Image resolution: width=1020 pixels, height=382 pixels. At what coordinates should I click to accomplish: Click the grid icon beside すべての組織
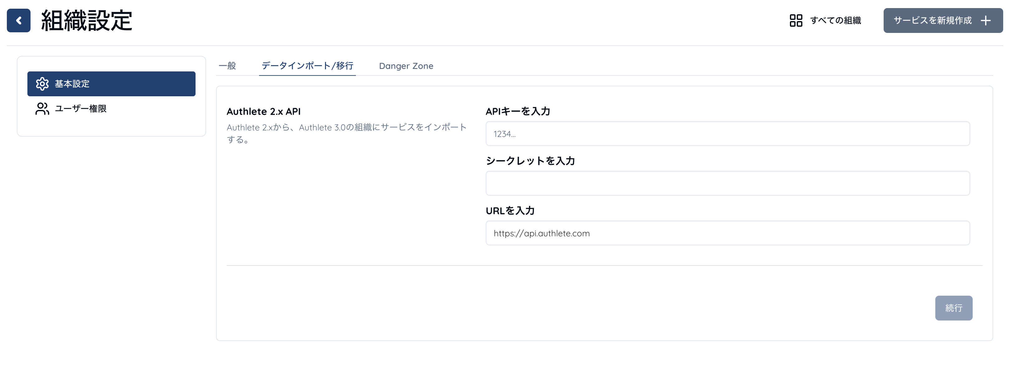point(796,20)
